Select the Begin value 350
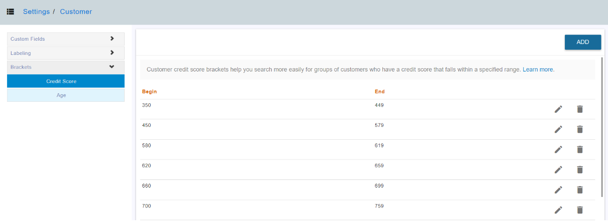The width and height of the screenshot is (608, 224). pyautogui.click(x=146, y=105)
